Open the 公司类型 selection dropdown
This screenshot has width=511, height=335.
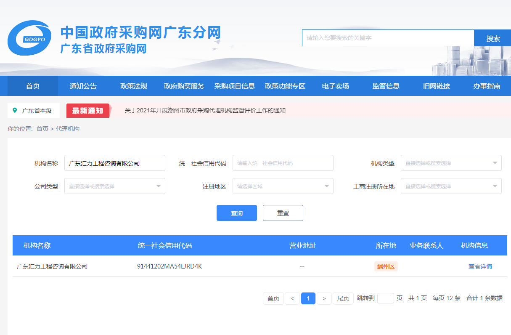(114, 186)
